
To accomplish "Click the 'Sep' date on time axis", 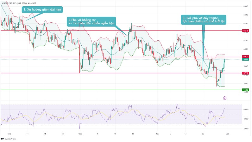I will tap(9, 133).
